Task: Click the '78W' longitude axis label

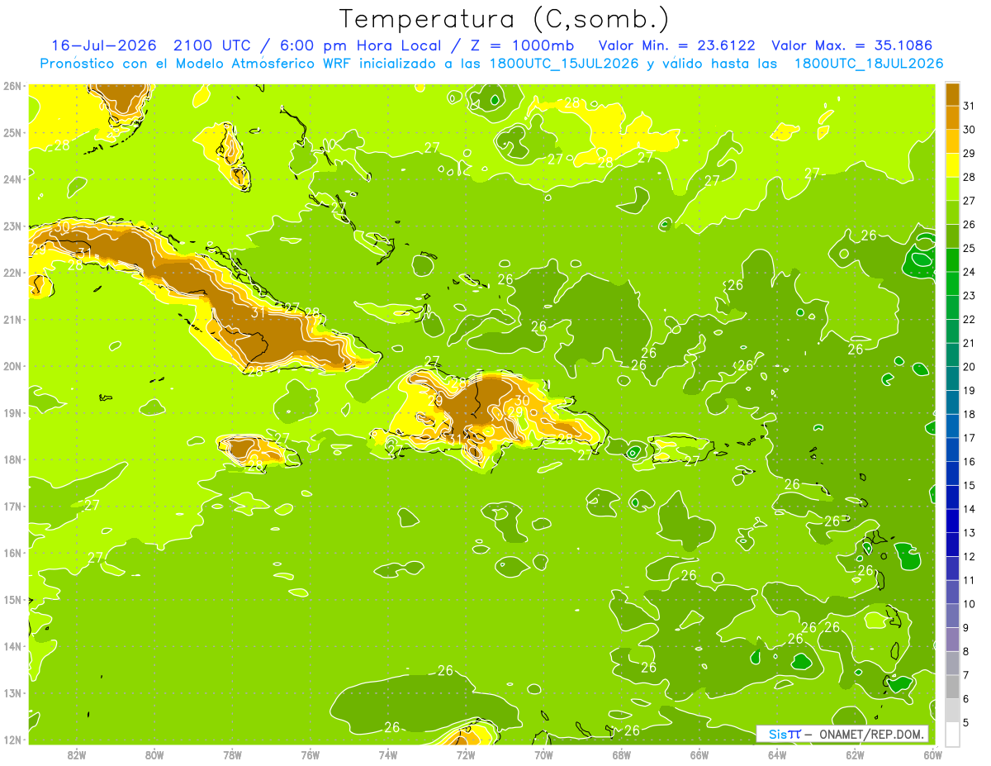Action: [x=232, y=754]
